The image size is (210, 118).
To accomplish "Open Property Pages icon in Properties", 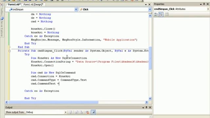I will pos(167,14).
